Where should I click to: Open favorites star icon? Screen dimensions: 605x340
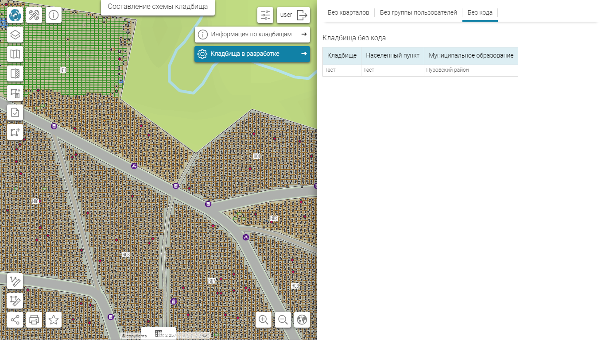coord(54,320)
